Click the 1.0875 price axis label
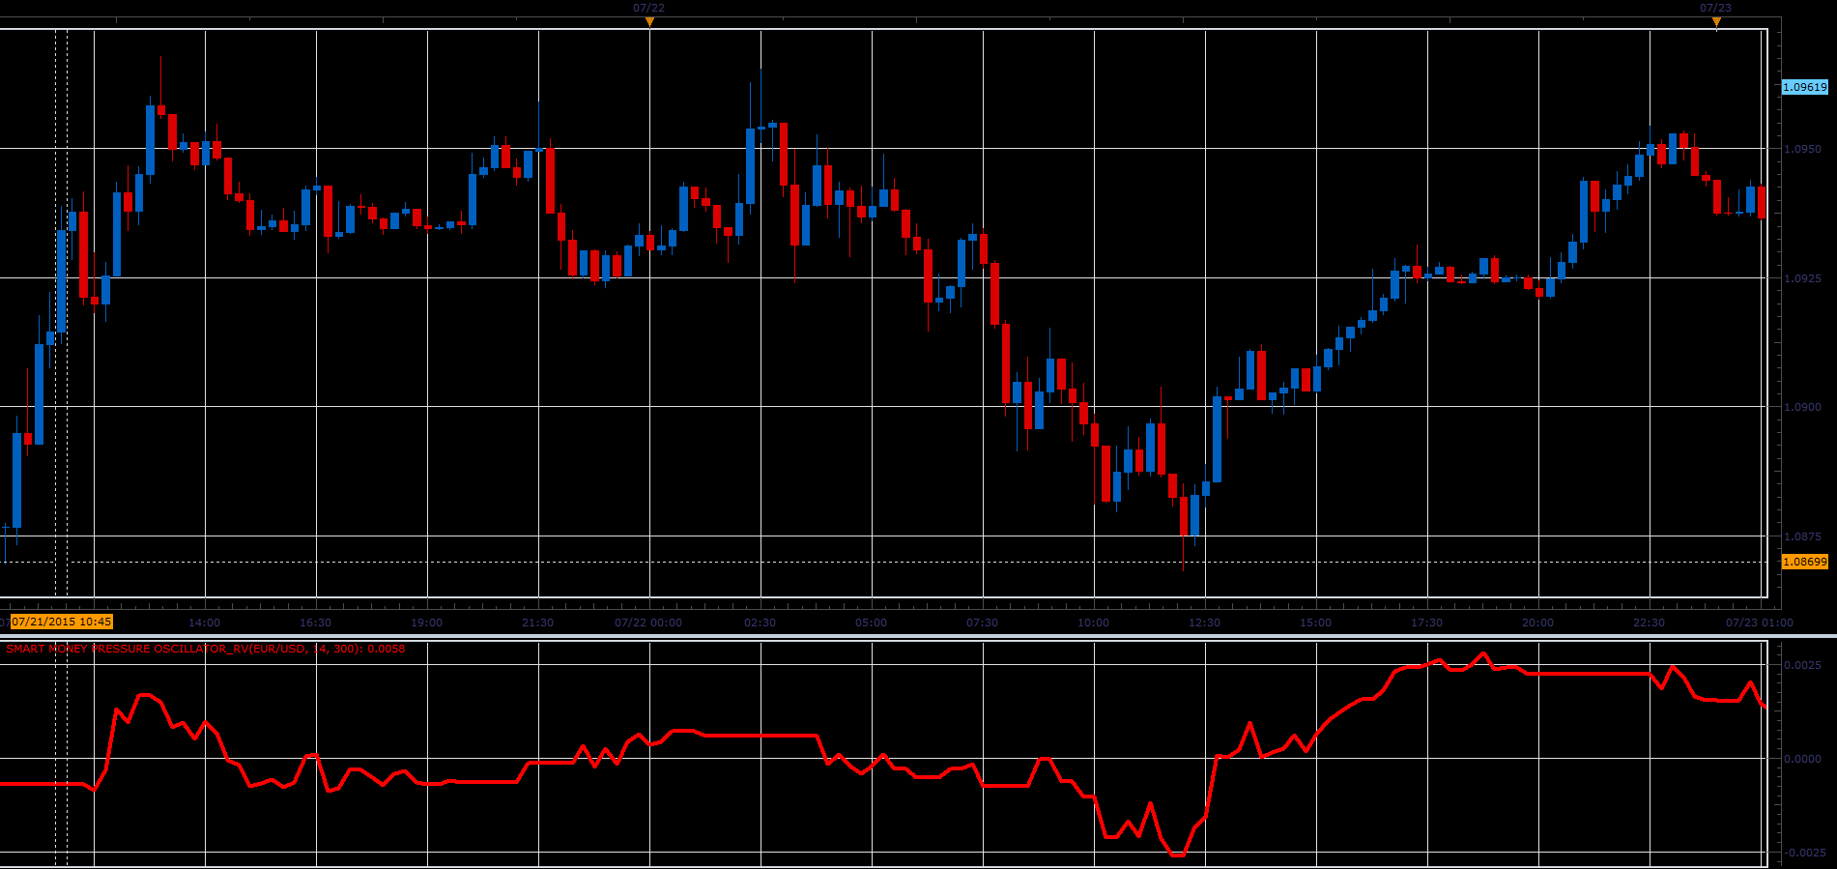Image resolution: width=1837 pixels, height=869 pixels. (1802, 536)
